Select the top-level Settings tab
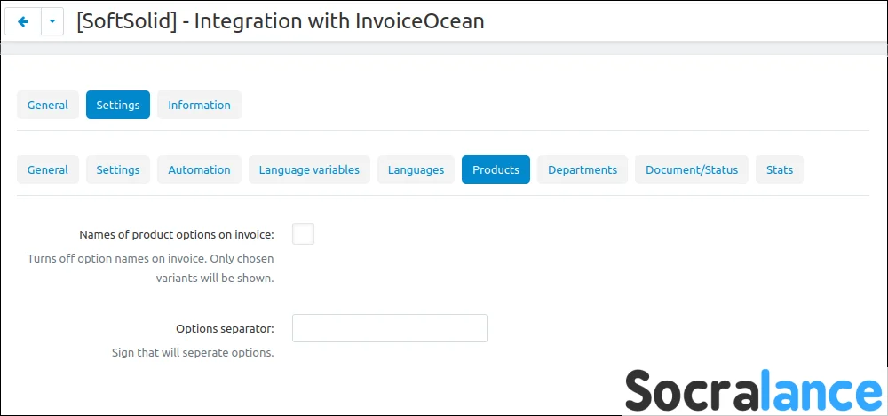 (x=118, y=105)
